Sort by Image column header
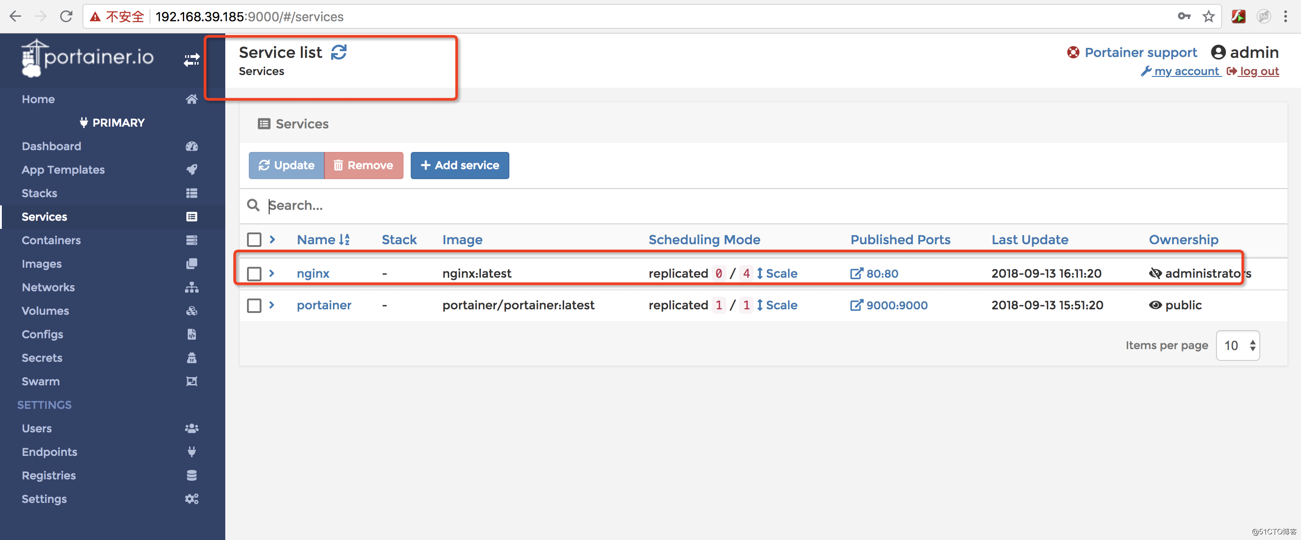This screenshot has height=540, width=1301. (462, 239)
